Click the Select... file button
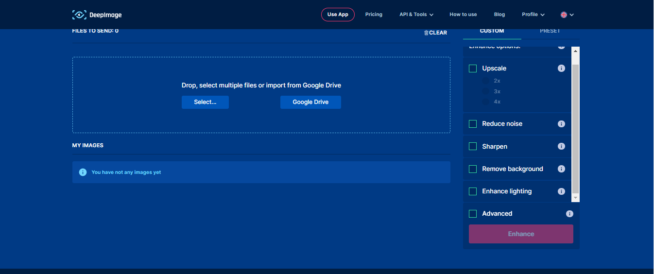654x274 pixels. click(205, 102)
